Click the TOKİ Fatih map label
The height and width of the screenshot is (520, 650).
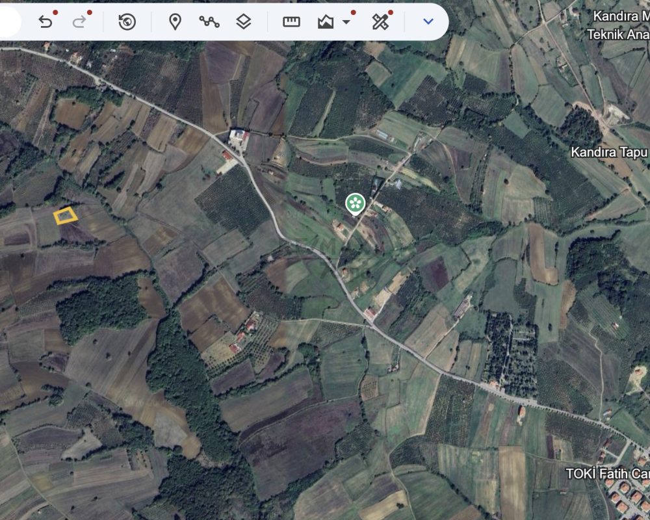tap(607, 474)
